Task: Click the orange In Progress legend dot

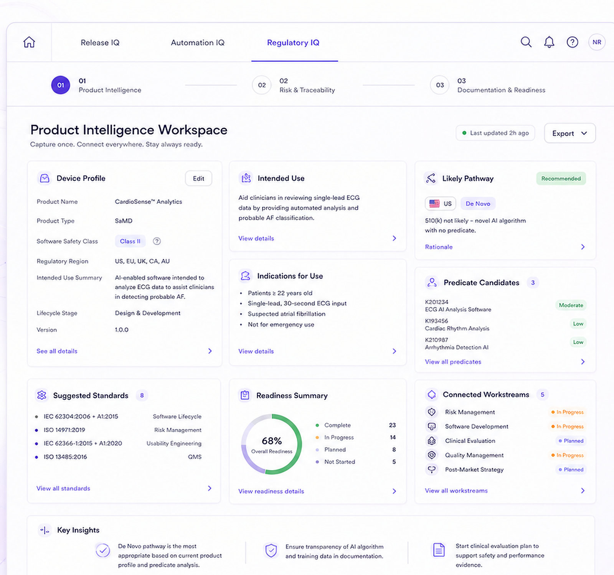Action: (317, 437)
